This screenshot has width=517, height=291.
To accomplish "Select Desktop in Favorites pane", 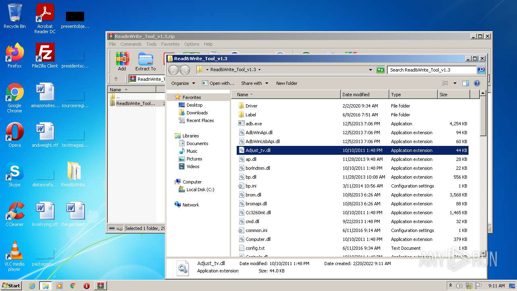I will (x=194, y=105).
